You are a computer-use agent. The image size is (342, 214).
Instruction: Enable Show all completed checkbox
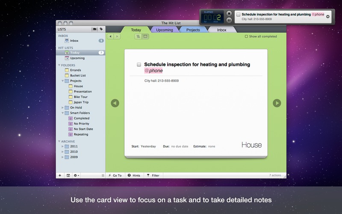[x=246, y=36]
